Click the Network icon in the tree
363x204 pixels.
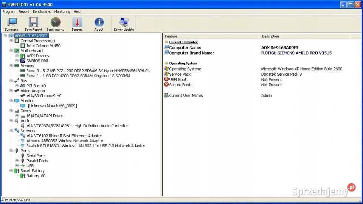tap(17, 131)
